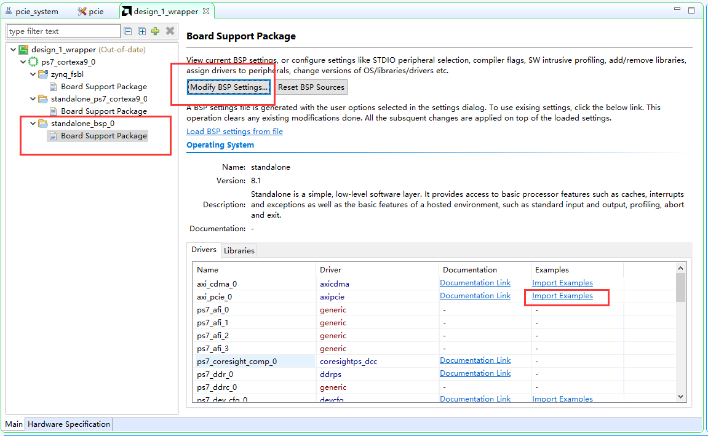The image size is (708, 436).
Task: Open Import Examples link for axi_pcie_0
Action: click(562, 296)
